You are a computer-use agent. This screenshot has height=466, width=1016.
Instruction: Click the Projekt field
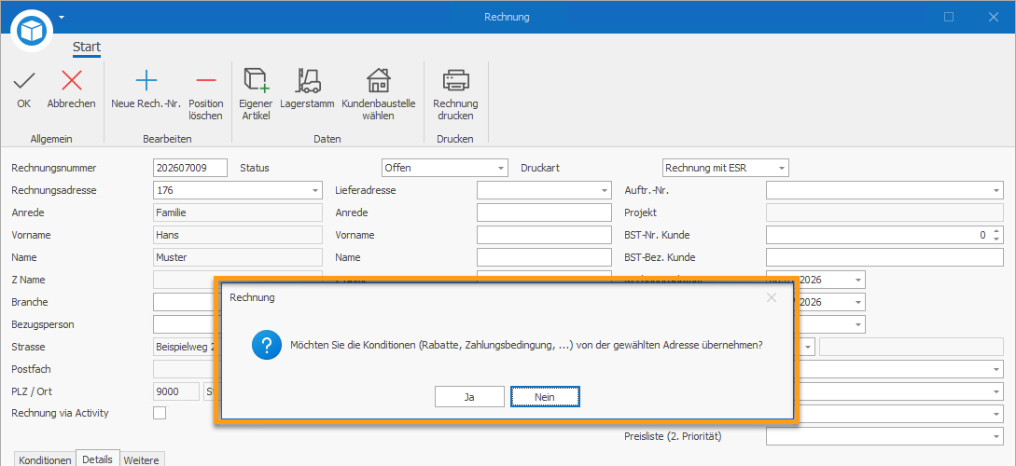click(x=884, y=212)
